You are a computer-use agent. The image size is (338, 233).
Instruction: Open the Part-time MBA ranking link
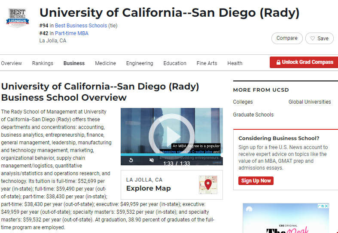pyautogui.click(x=72, y=33)
